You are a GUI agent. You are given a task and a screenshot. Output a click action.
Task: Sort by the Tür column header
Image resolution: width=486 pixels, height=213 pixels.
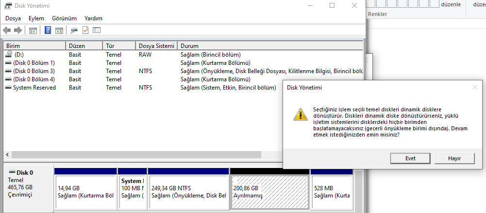pyautogui.click(x=119, y=46)
